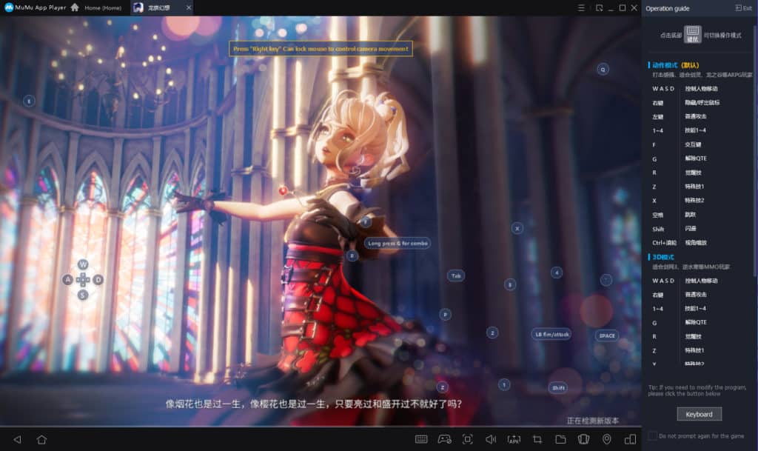Check Do not prompt again for the game
The image size is (758, 451).
point(652,436)
